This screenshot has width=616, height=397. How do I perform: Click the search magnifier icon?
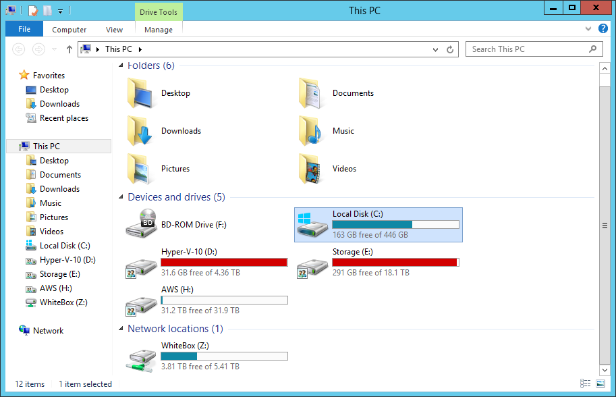click(x=593, y=49)
